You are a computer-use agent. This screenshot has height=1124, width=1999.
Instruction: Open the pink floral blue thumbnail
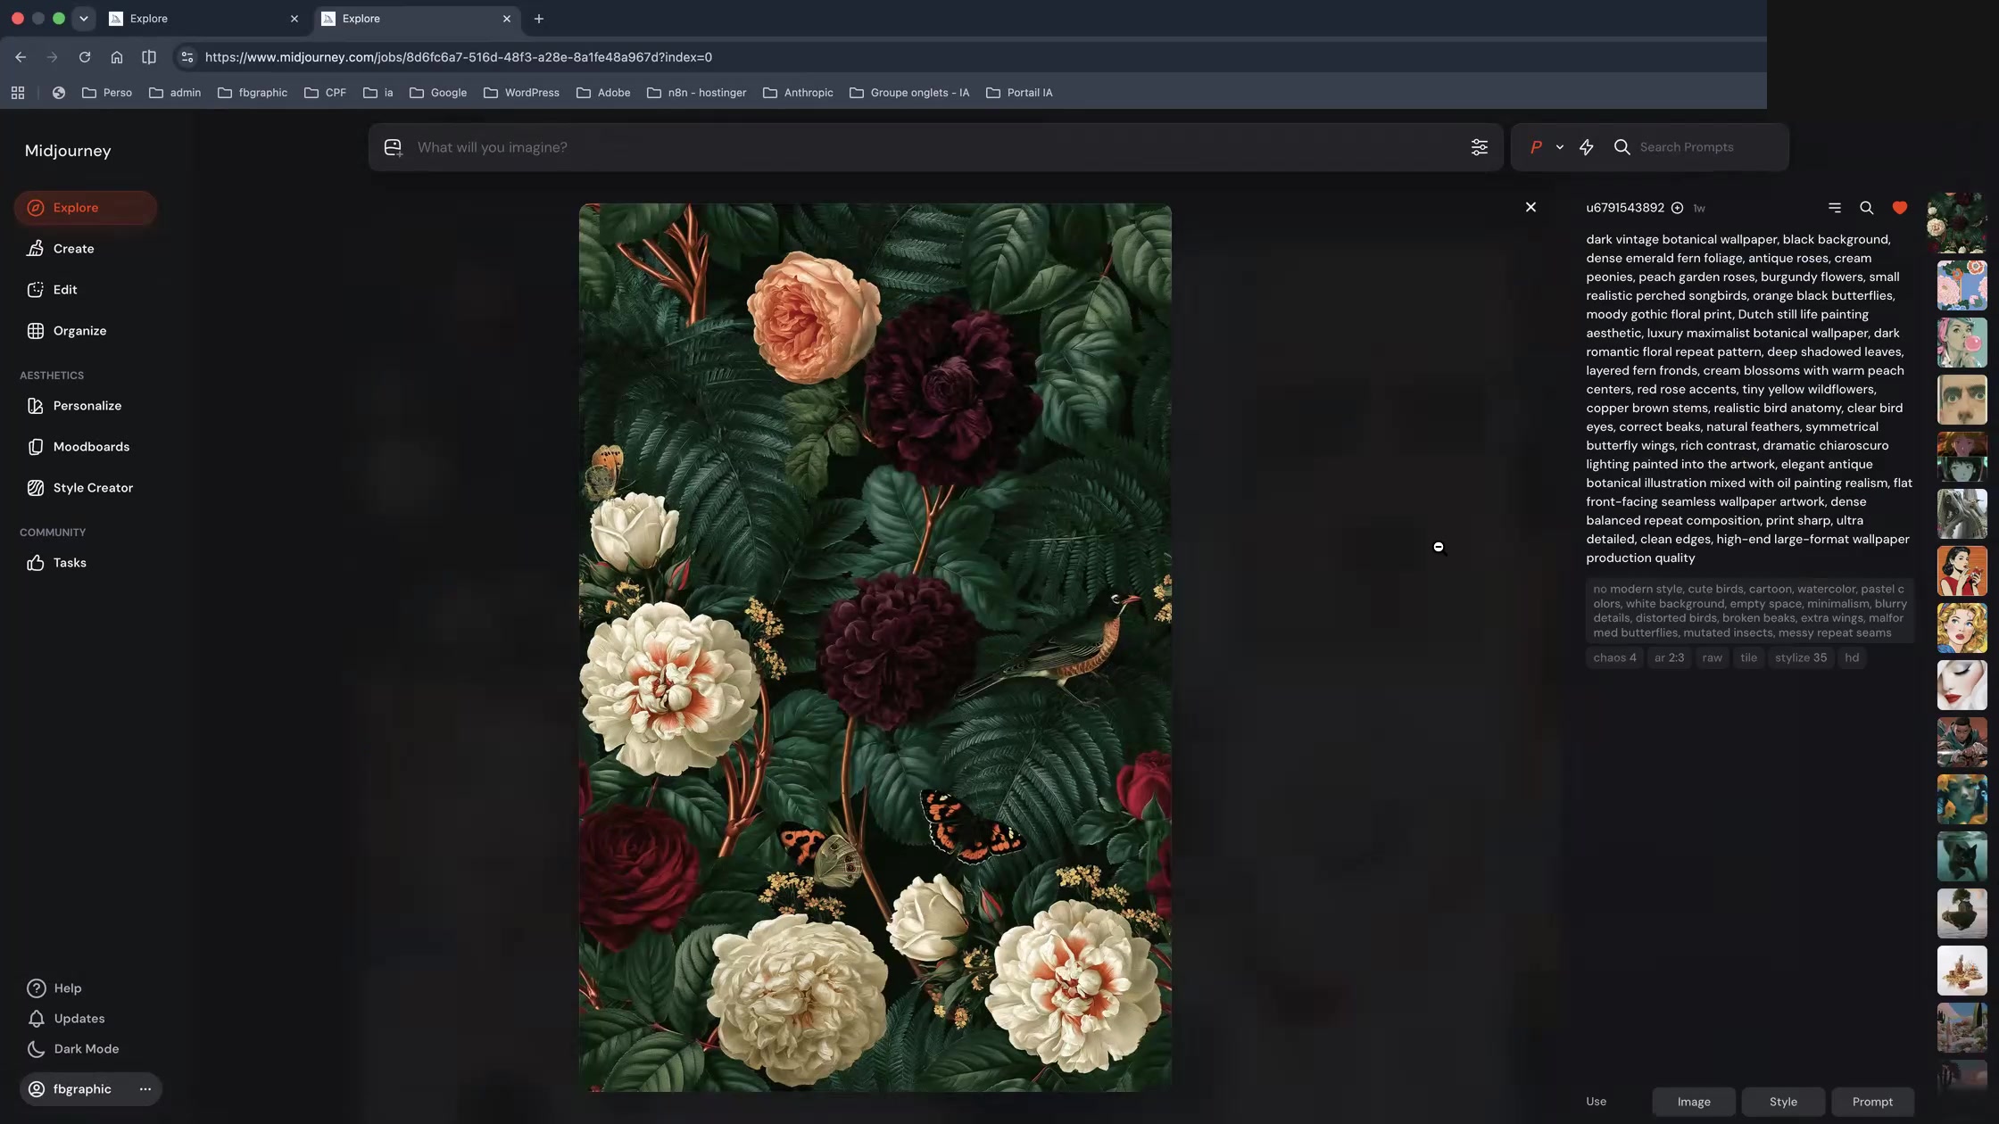(x=1962, y=285)
